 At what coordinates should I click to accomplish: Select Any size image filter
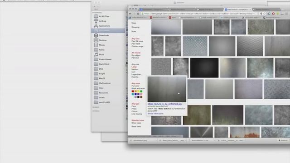(135, 64)
